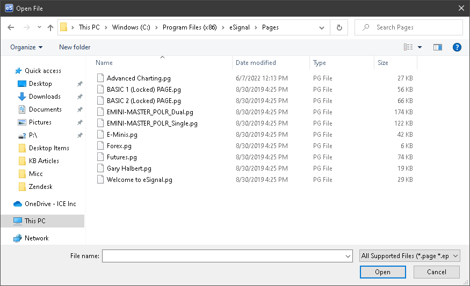
Task: Click the E-Minis.pg file icon
Action: [x=100, y=135]
